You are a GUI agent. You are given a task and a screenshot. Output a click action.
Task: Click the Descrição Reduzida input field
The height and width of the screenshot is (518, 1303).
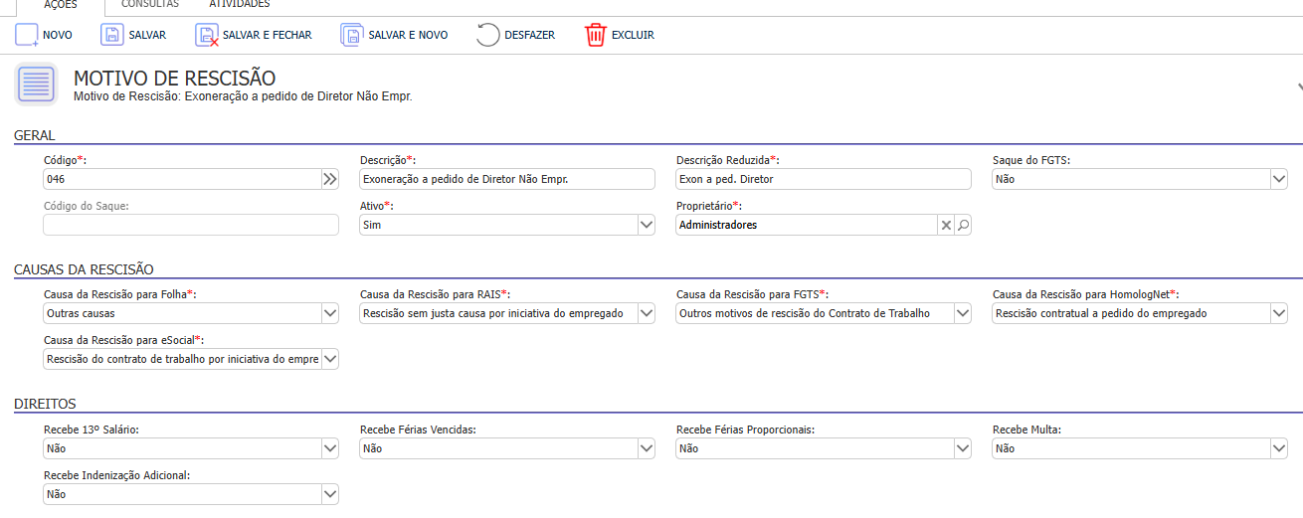pos(823,179)
